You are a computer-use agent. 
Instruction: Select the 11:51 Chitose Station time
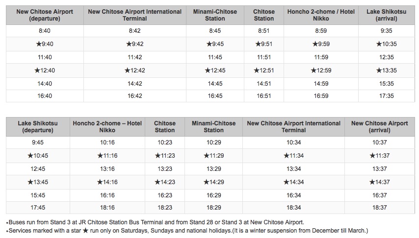264,57
